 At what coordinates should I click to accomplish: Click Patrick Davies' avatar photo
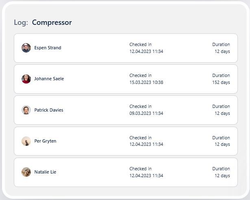26,110
